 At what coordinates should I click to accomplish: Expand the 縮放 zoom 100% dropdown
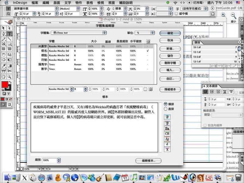click(x=49, y=160)
